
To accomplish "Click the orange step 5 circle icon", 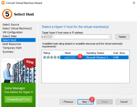I will (7, 14).
